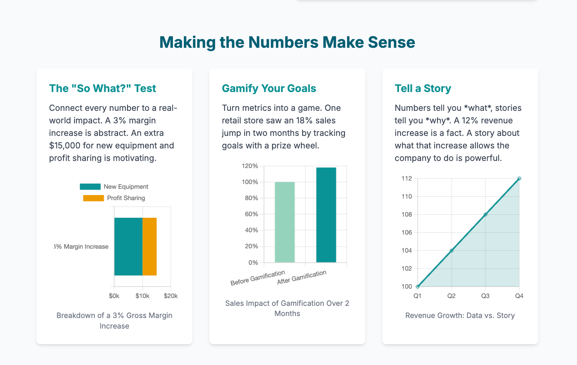Click the After Gamification bar
Screen dimensions: 577x365
click(326, 215)
